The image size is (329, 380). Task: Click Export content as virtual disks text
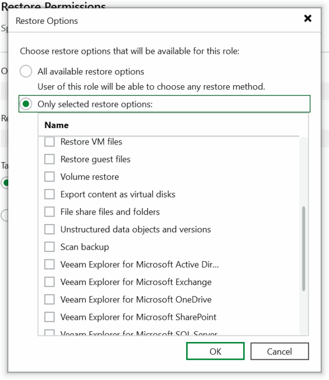tap(118, 194)
